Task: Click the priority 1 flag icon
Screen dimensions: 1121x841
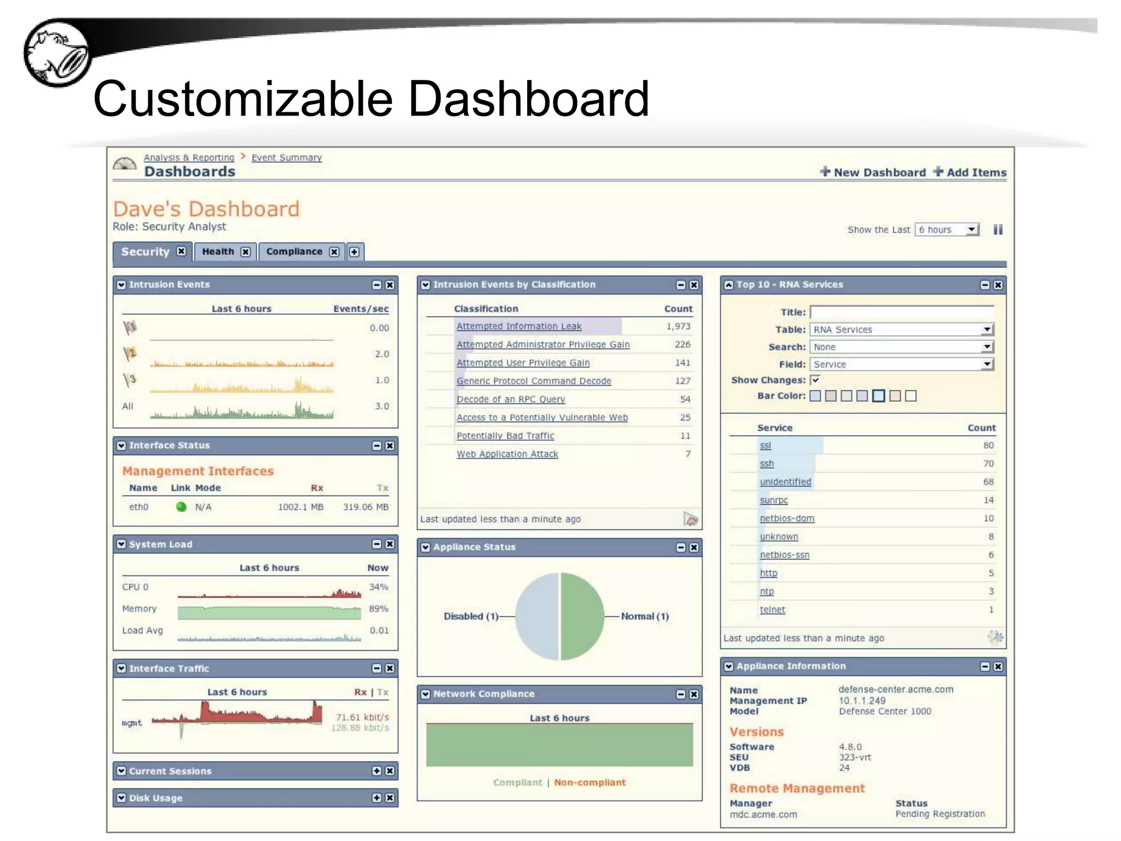Action: [x=130, y=327]
